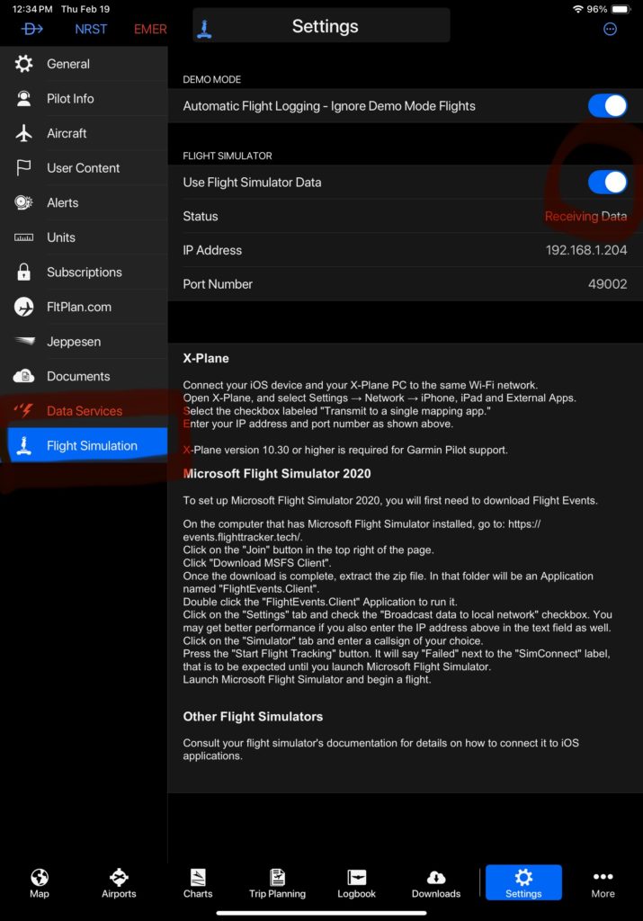Open the three-dot options menu icon

610,29
